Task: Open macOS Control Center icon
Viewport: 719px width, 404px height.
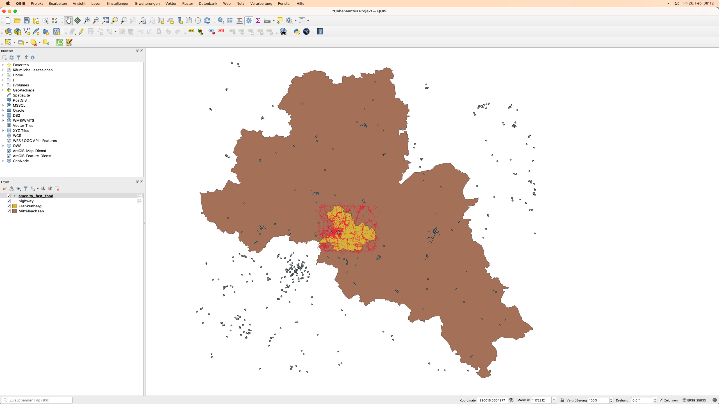Action: click(x=677, y=3)
